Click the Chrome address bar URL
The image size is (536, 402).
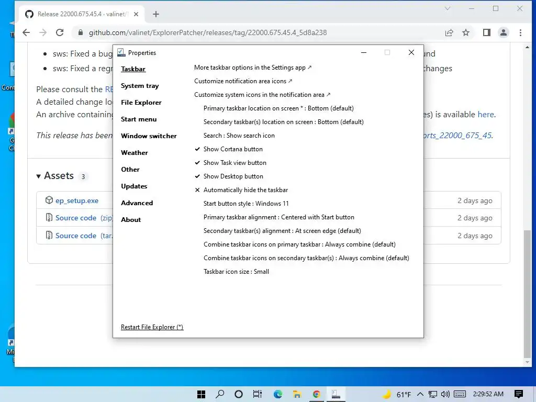tap(207, 32)
